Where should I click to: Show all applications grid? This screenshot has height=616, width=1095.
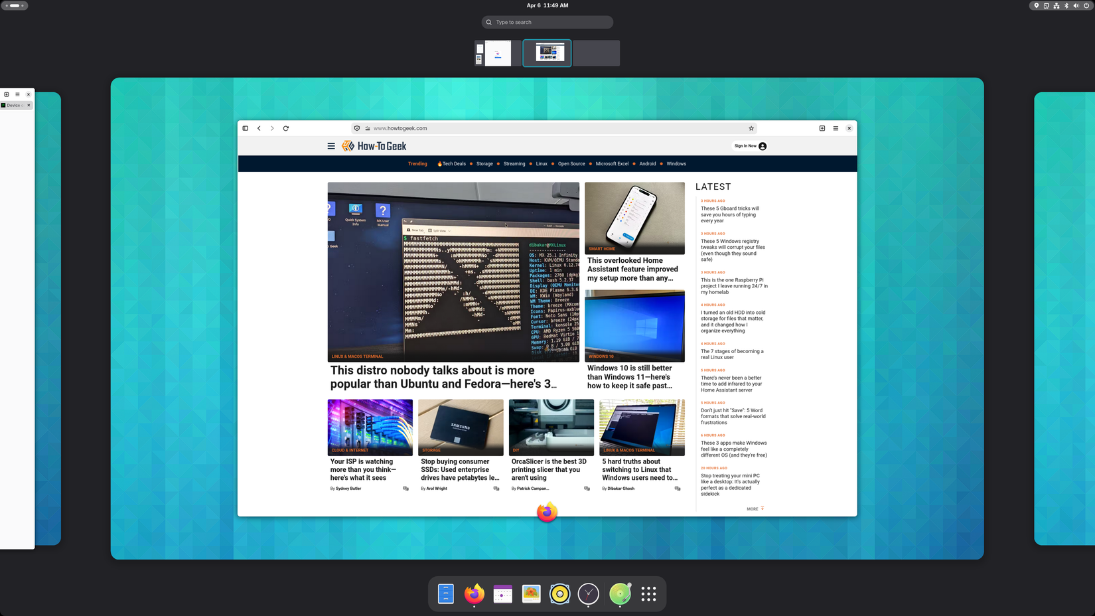tap(648, 593)
